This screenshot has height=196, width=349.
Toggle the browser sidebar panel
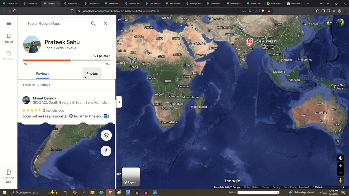(x=323, y=11)
